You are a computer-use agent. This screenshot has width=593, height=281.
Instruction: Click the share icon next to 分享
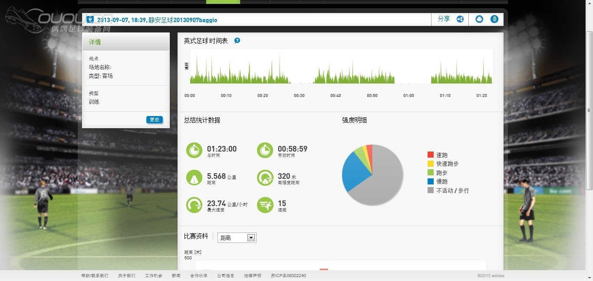460,19
